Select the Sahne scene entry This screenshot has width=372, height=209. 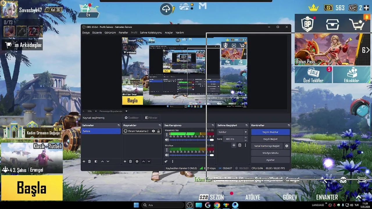point(101,131)
